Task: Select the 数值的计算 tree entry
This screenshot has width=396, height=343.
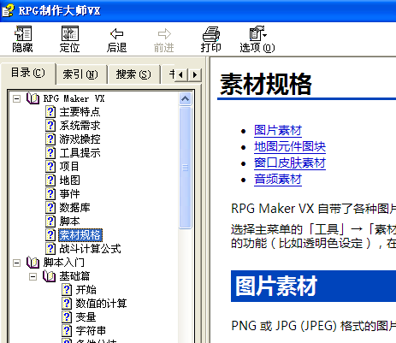Action: (101, 304)
